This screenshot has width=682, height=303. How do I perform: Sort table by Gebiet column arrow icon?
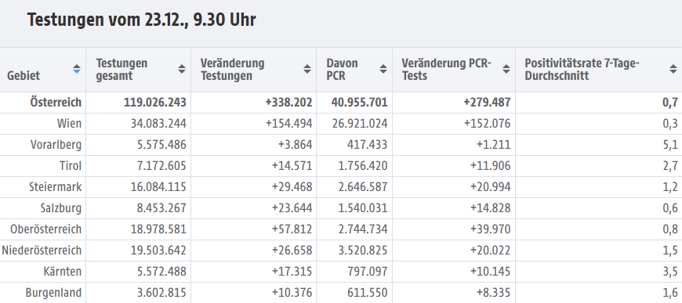[x=77, y=69]
